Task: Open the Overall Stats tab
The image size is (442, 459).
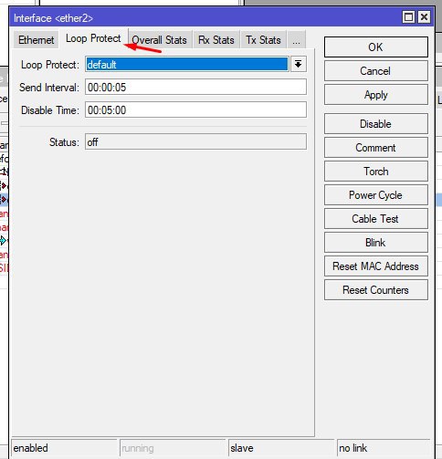Action: click(159, 40)
